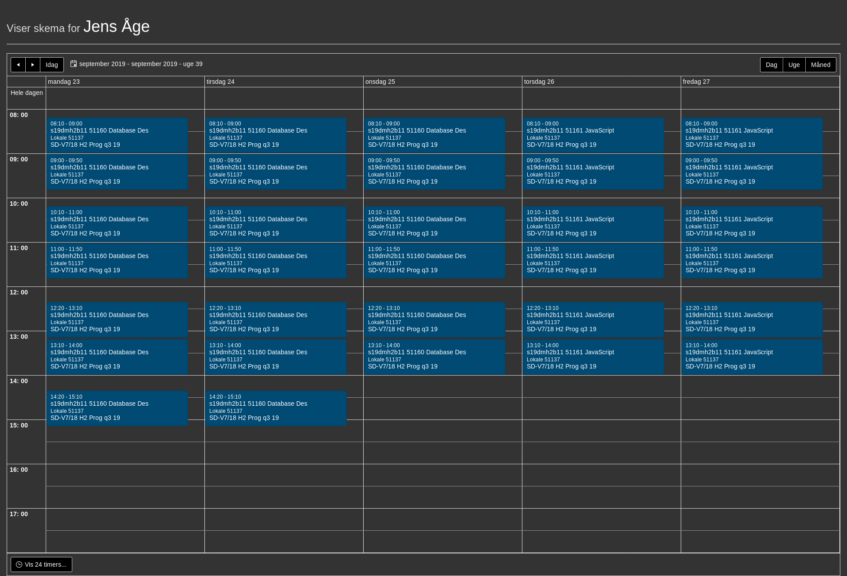Image resolution: width=847 pixels, height=576 pixels.
Task: Switch to Dag view
Action: click(772, 65)
